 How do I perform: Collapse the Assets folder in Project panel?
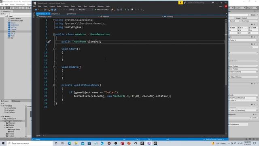(x=2, y=116)
